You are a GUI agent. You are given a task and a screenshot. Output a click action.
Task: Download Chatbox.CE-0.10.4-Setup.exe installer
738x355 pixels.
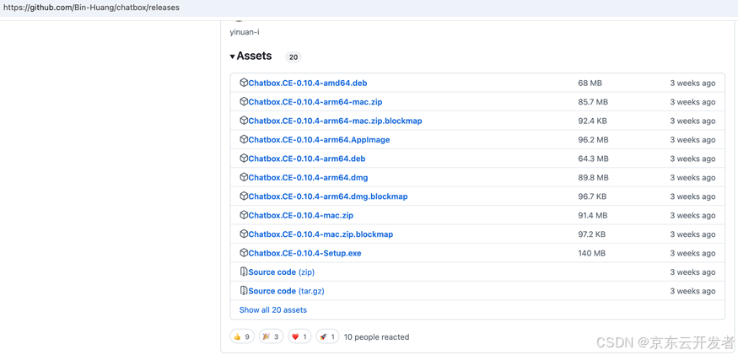coord(305,253)
